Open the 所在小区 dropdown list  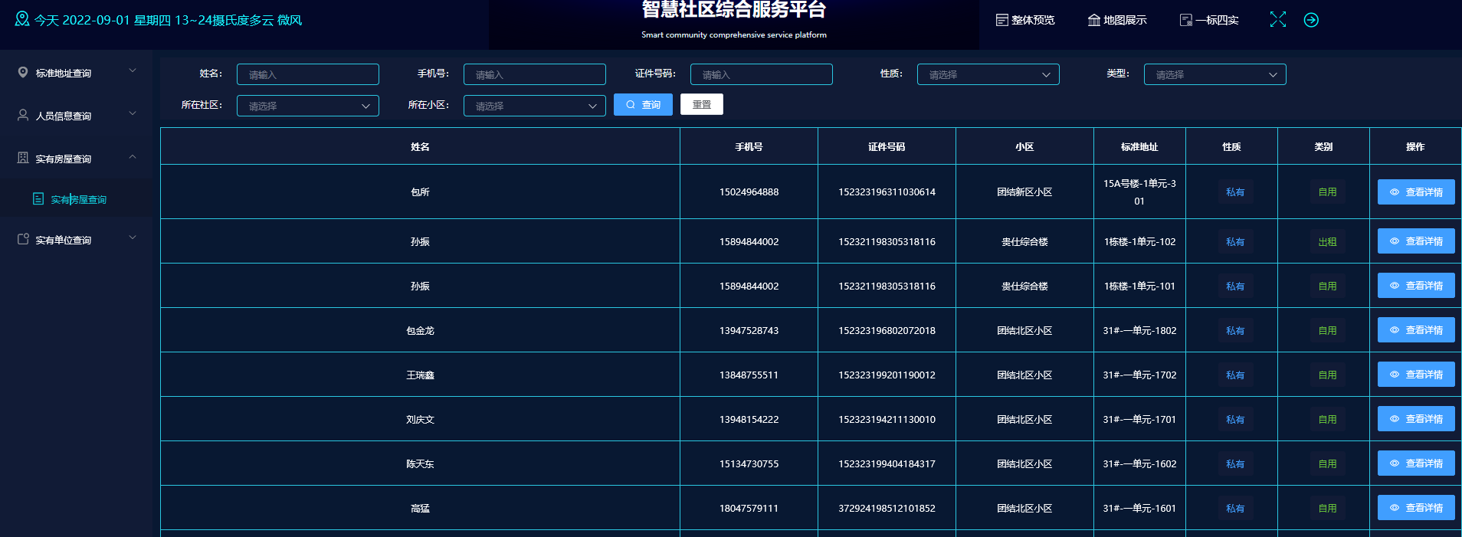[x=534, y=106]
